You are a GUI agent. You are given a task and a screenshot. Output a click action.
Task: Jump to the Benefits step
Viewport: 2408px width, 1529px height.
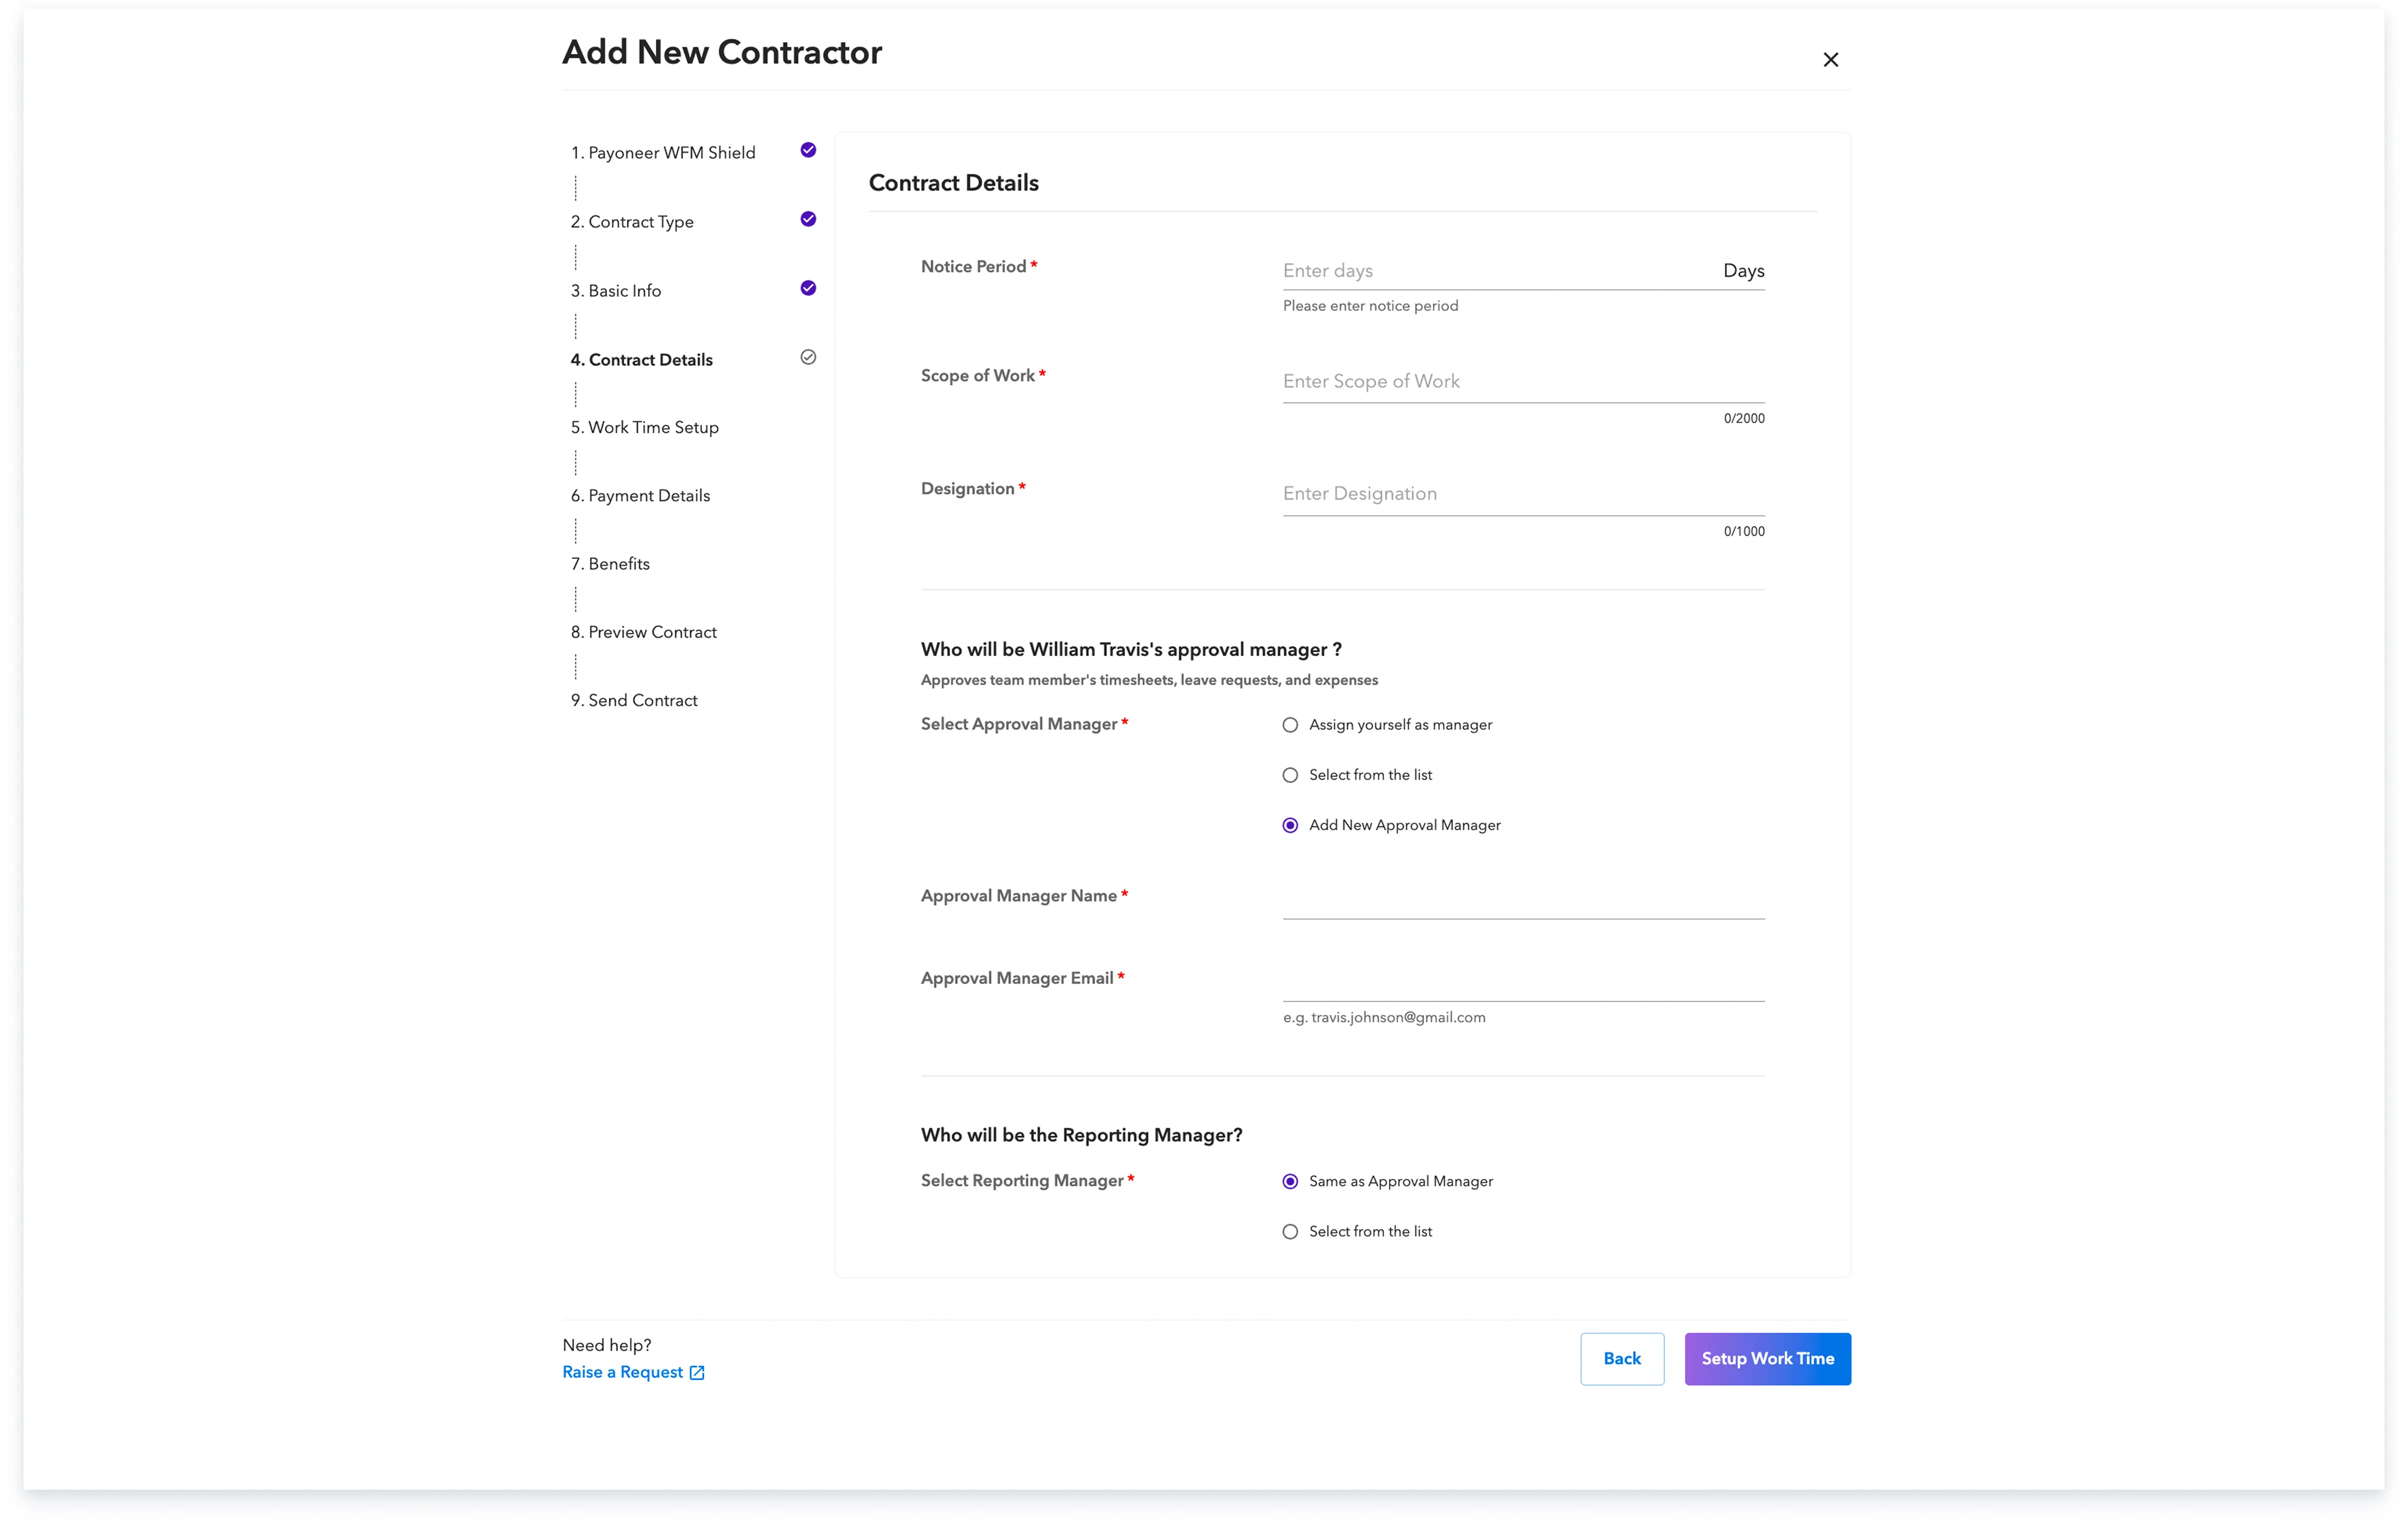(610, 564)
